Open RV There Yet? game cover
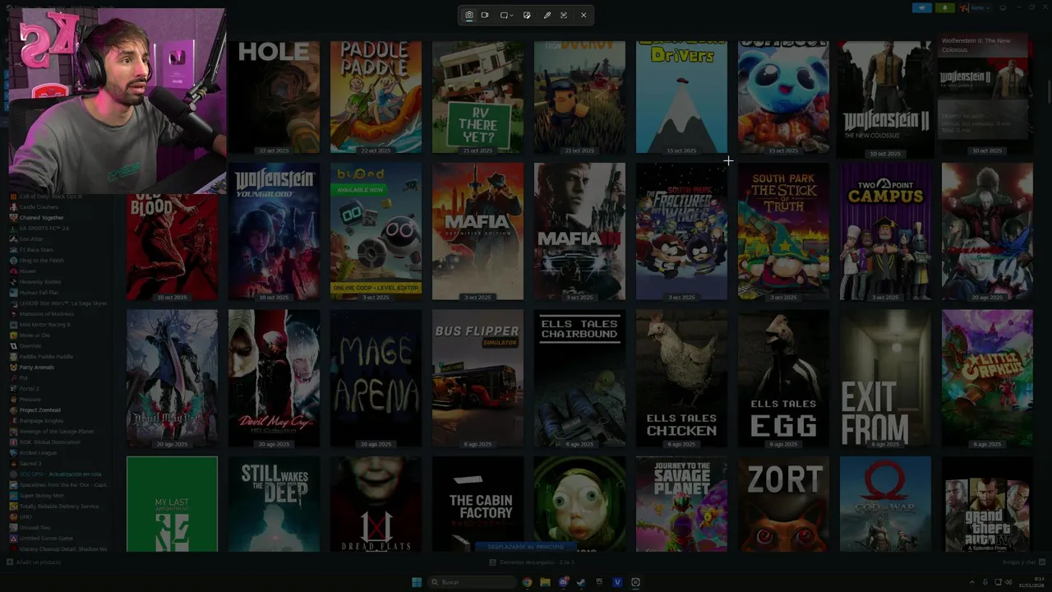 point(478,97)
